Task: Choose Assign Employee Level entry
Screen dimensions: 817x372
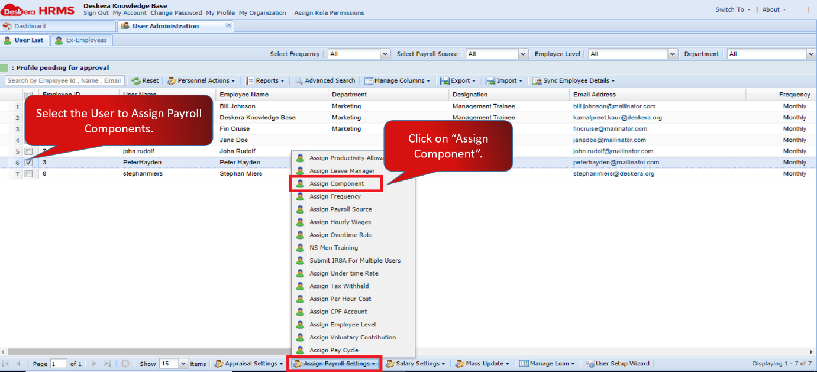Action: pos(353,325)
